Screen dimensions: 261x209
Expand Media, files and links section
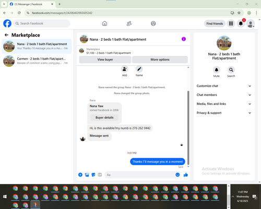(x=224, y=104)
